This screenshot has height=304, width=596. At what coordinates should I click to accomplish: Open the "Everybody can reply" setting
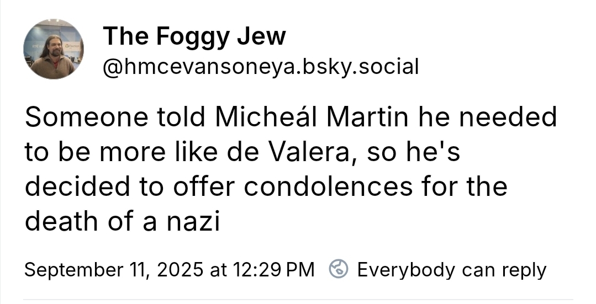click(451, 270)
